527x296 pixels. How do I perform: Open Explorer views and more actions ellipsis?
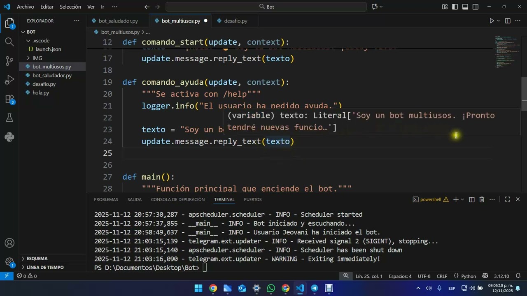pos(77,21)
